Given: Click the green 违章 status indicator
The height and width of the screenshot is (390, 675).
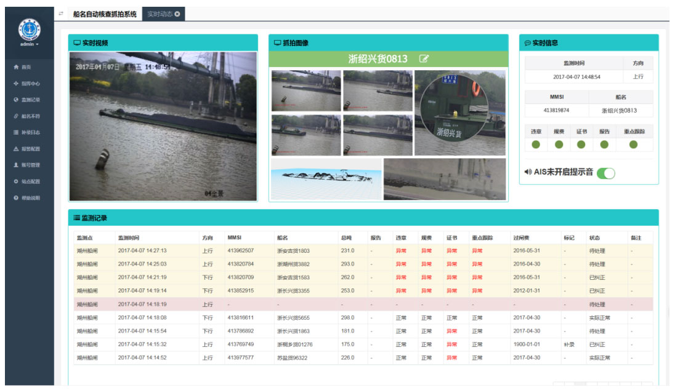Looking at the screenshot, I should (x=536, y=145).
